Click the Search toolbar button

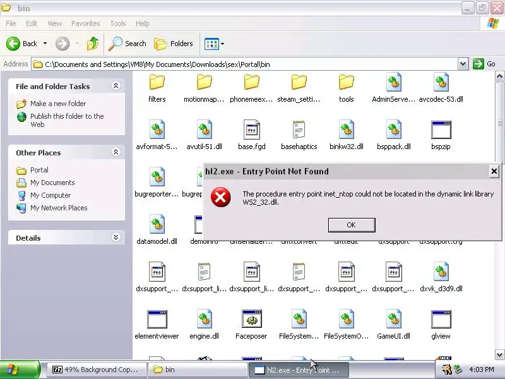click(x=128, y=44)
